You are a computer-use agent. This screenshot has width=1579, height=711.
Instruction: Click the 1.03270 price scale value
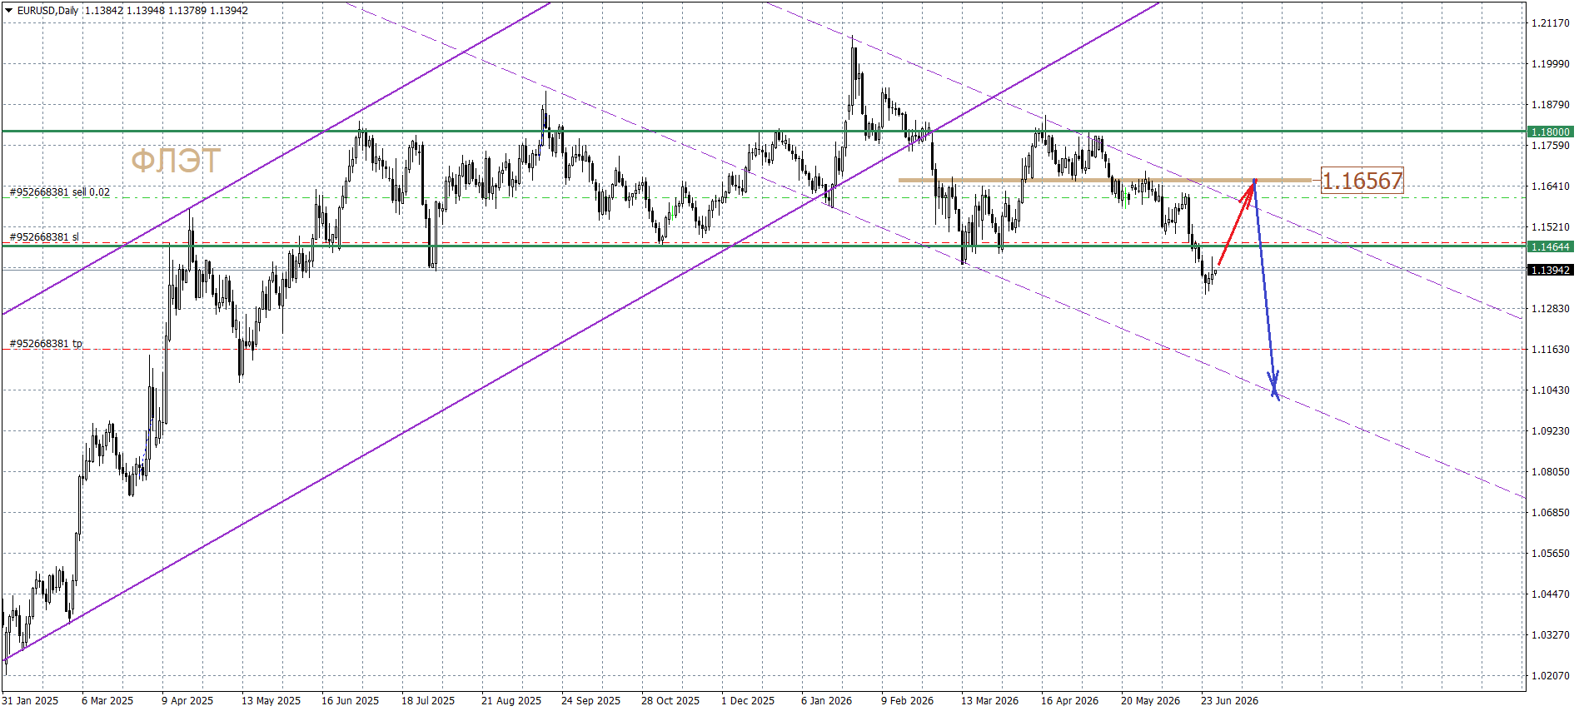1551,635
